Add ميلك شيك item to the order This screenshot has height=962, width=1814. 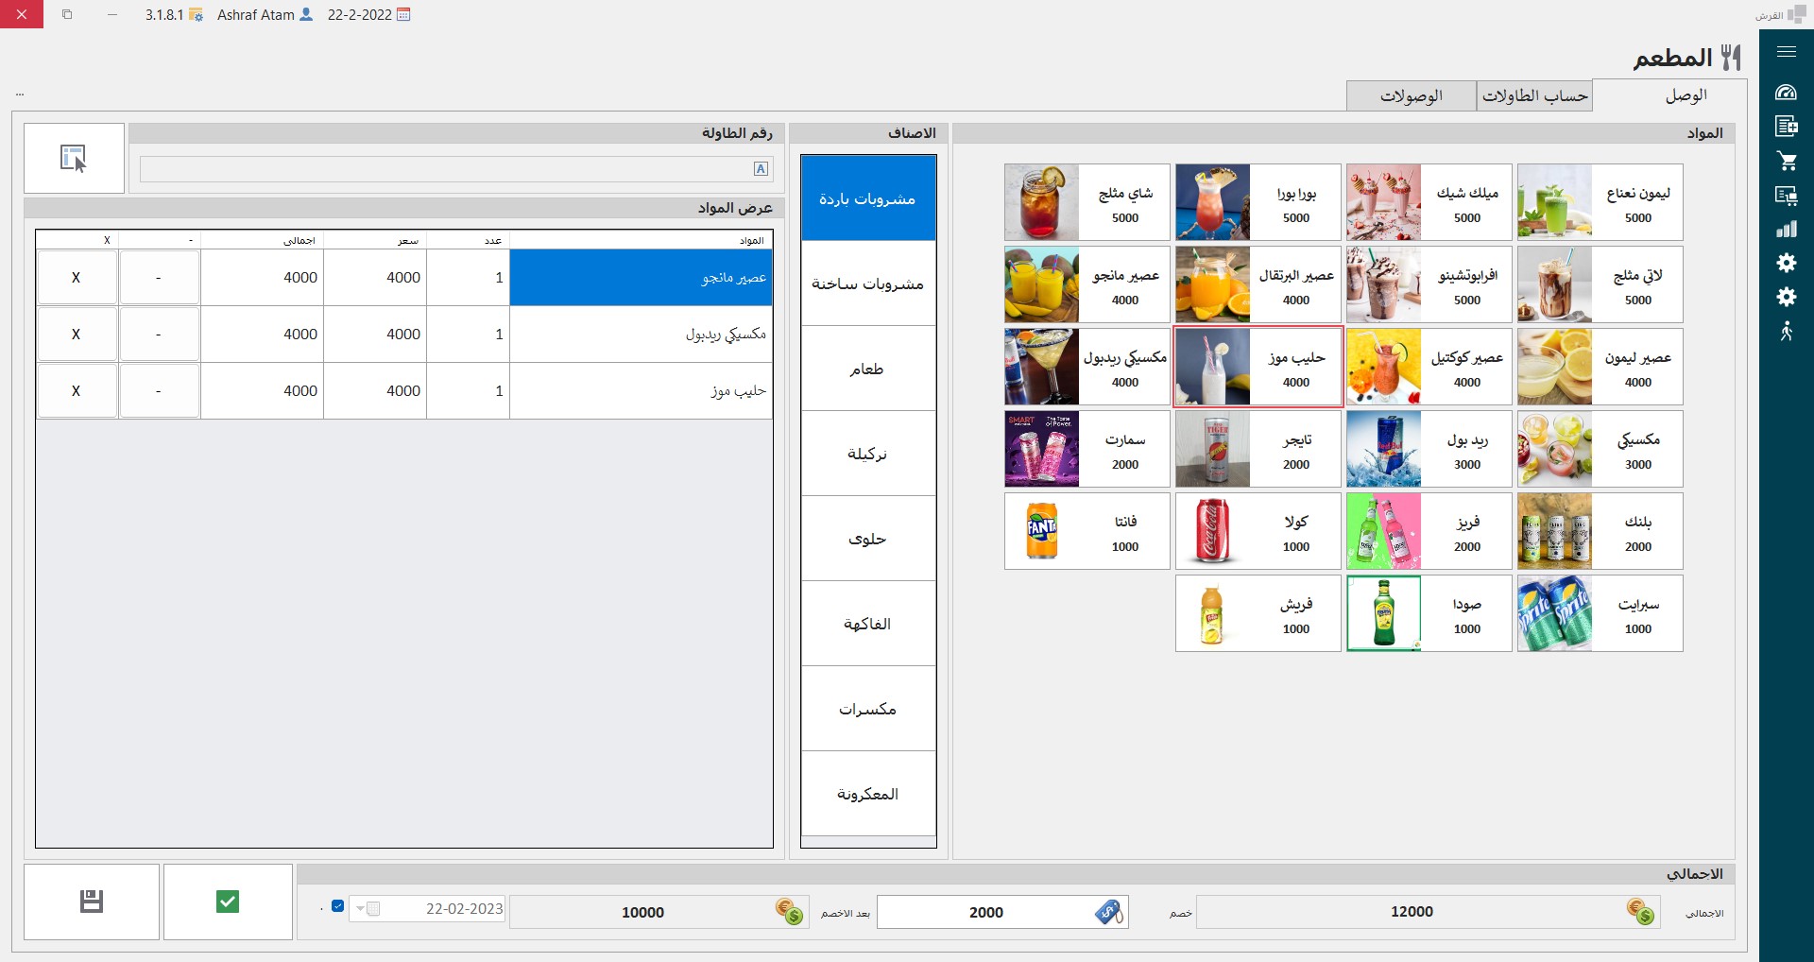tap(1429, 202)
